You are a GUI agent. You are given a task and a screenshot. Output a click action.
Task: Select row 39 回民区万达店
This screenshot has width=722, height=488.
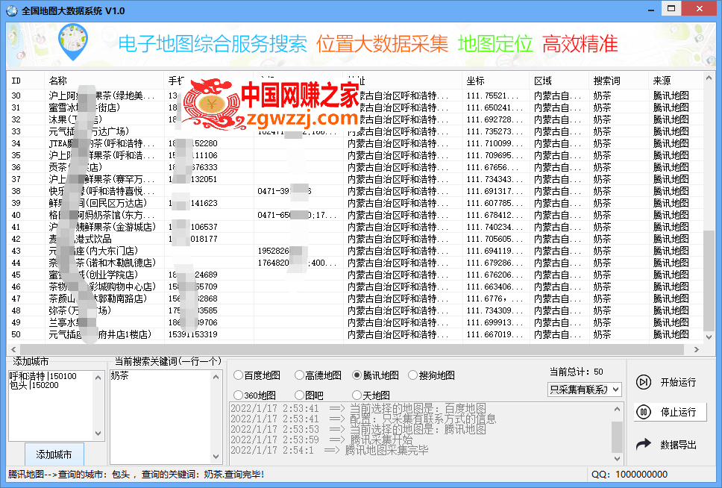(354, 203)
